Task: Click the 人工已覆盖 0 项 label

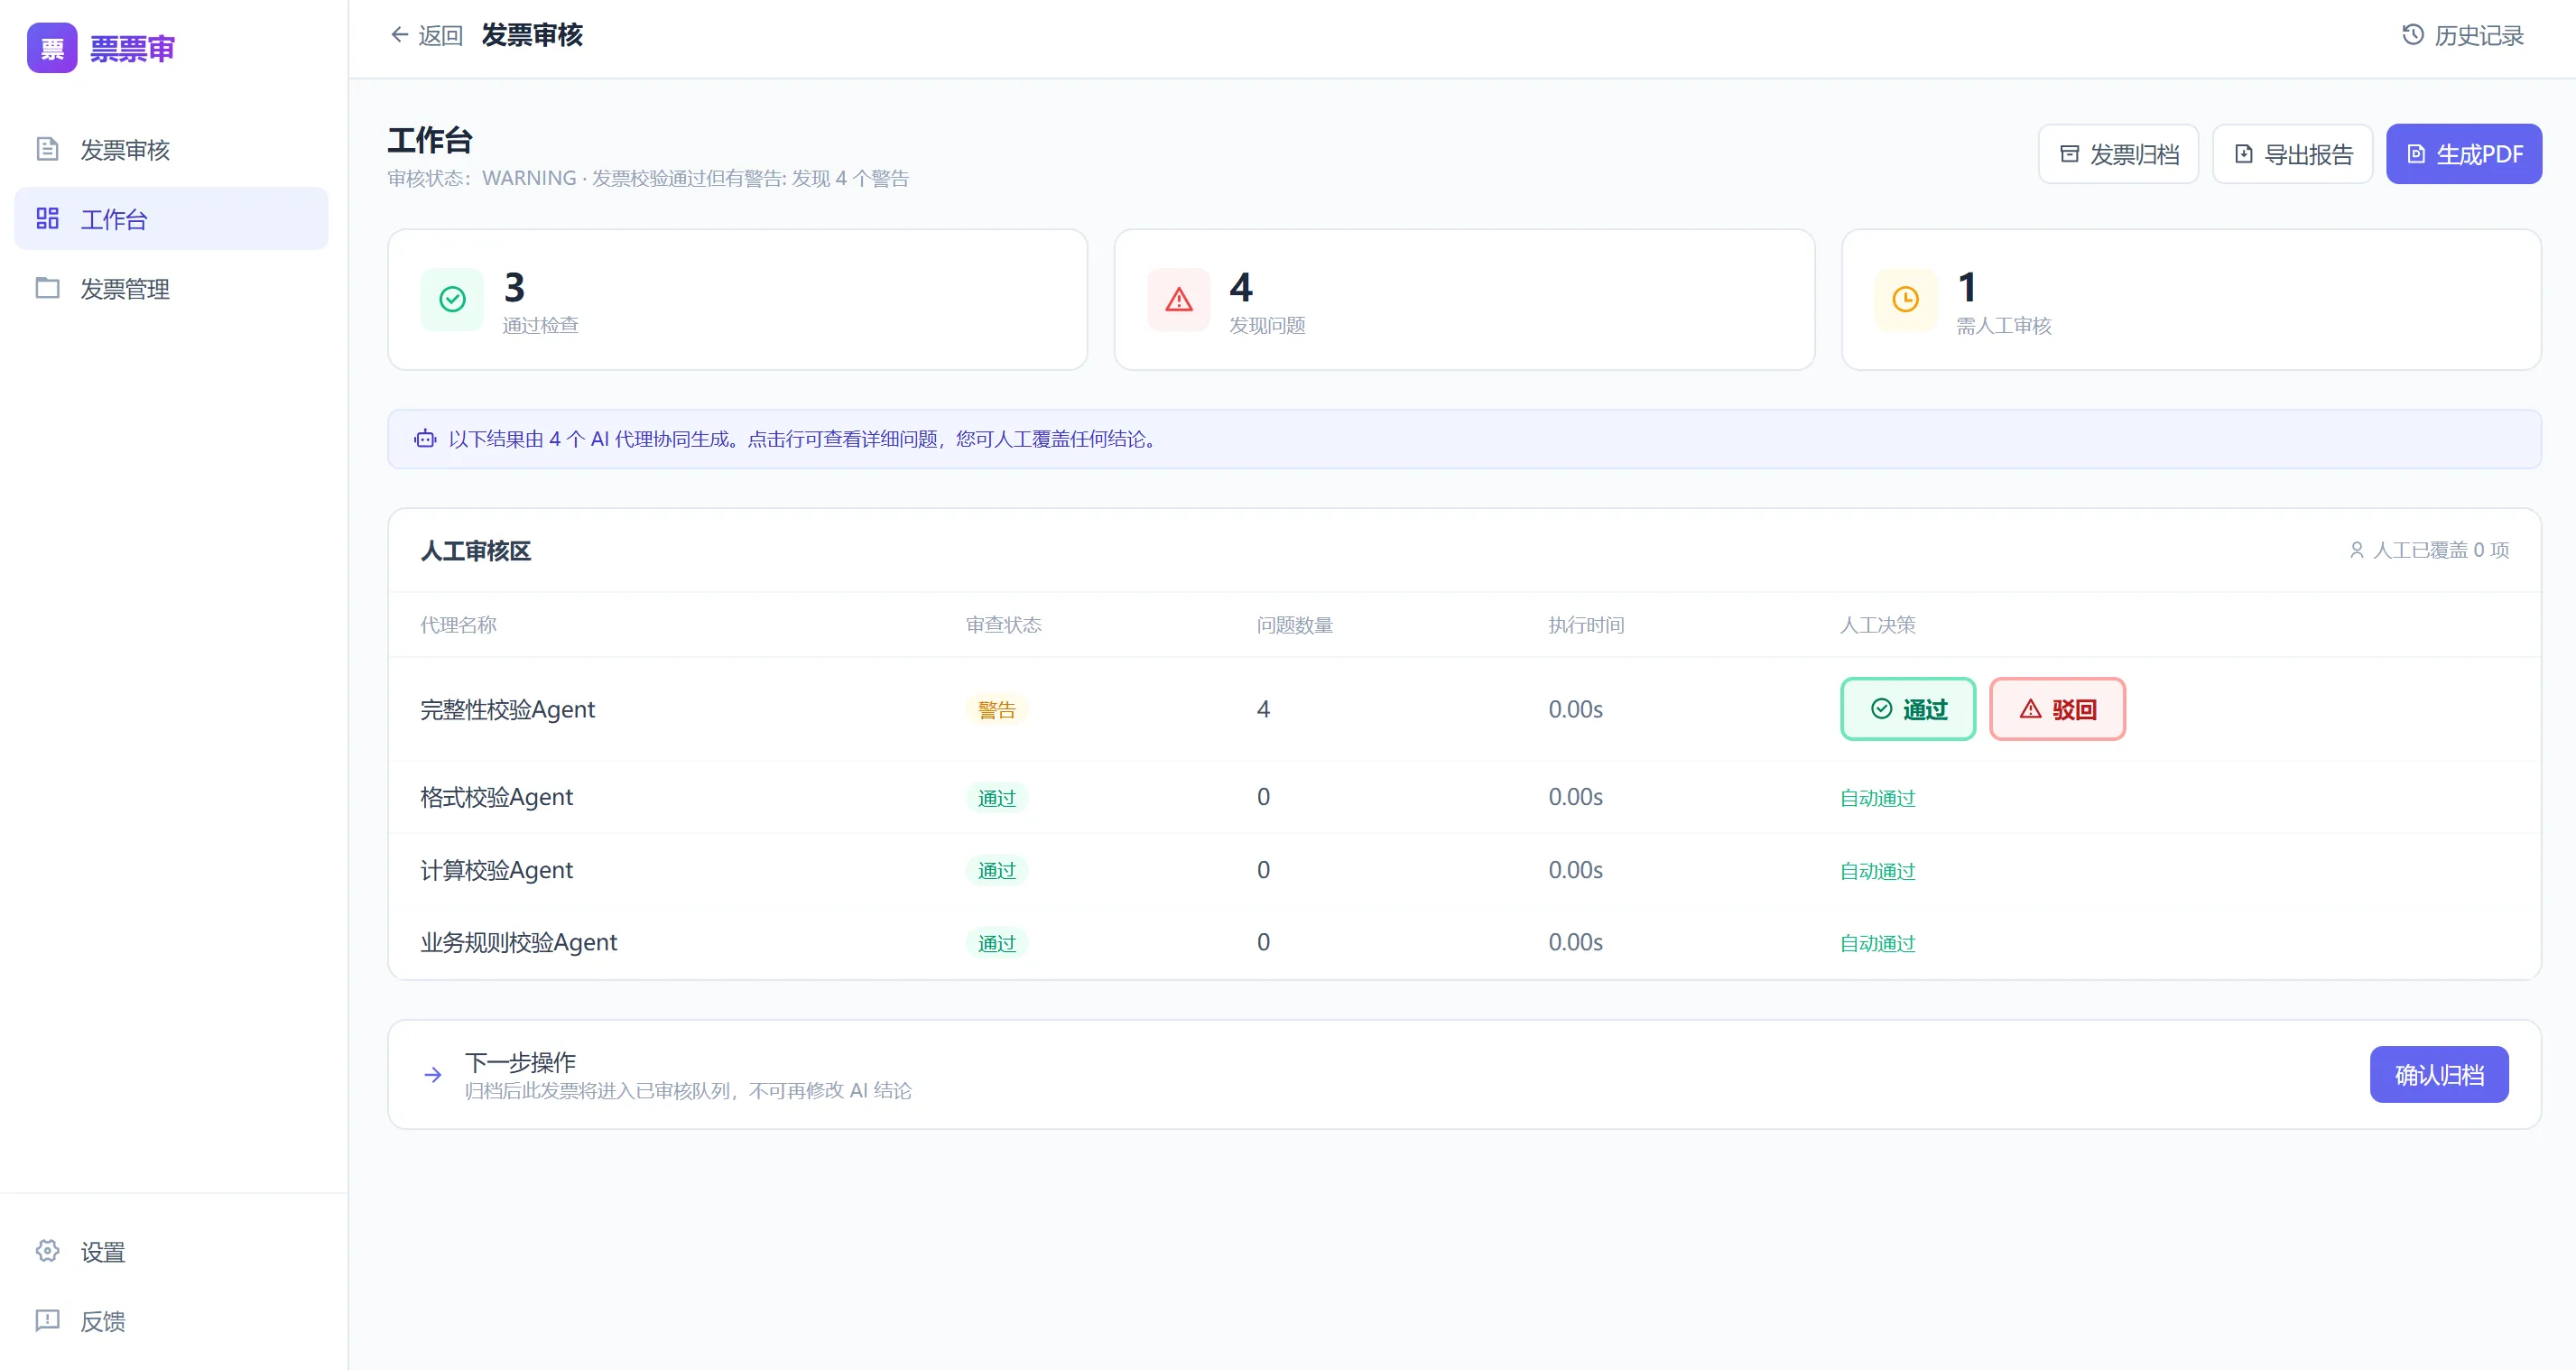Action: pyautogui.click(x=2440, y=550)
